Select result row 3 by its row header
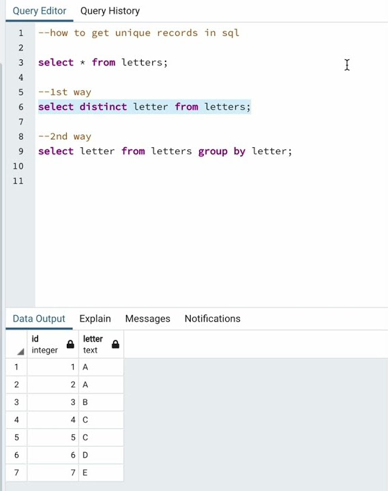 click(16, 402)
